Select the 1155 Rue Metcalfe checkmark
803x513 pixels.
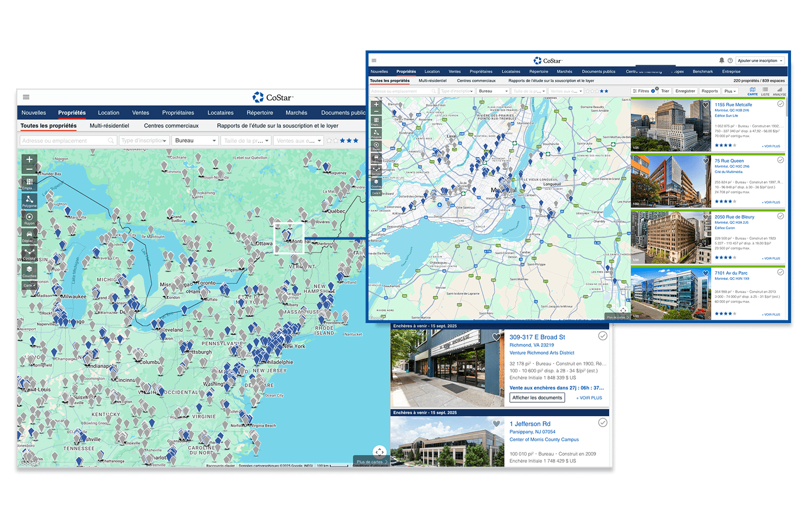coord(780,104)
